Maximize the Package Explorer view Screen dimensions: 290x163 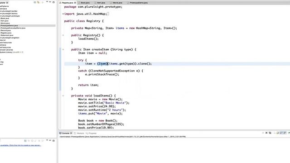click(x=53, y=2)
